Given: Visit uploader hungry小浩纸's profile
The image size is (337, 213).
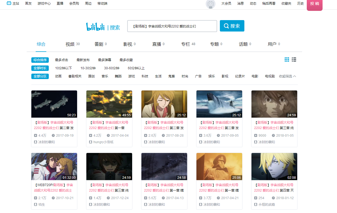Looking at the screenshot, I should click(x=104, y=142).
